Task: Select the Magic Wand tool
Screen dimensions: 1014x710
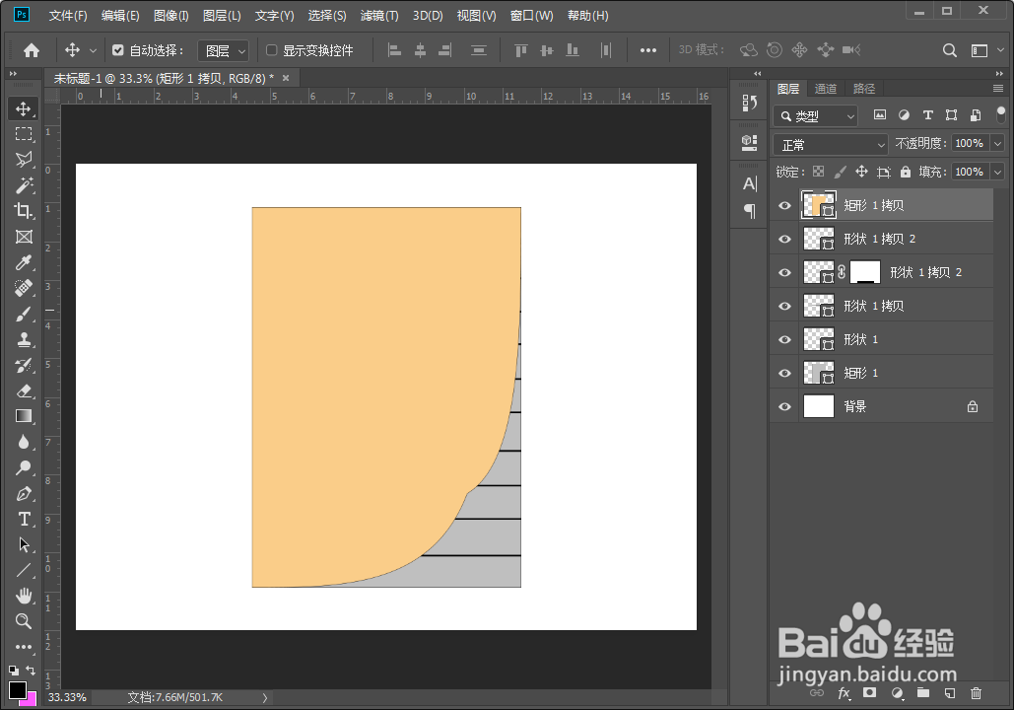Action: 24,185
